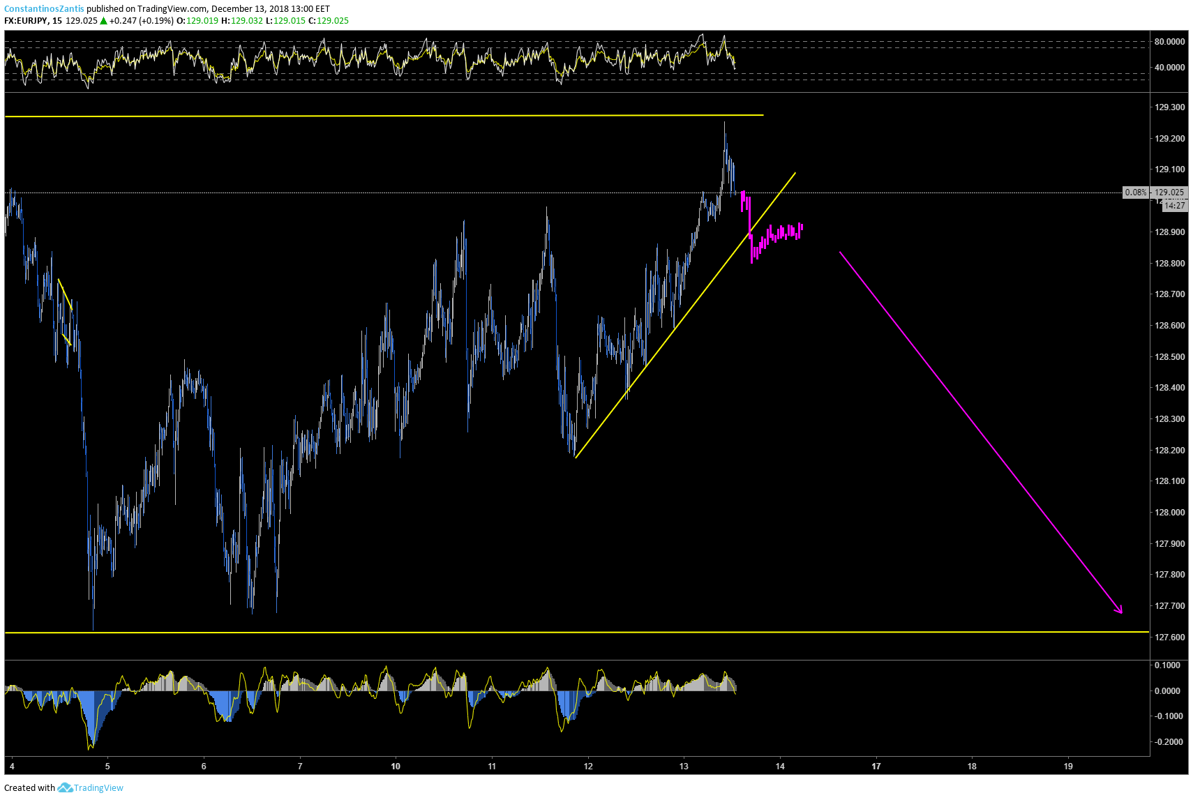
Task: Click date label 19 on time axis
Action: [1068, 767]
